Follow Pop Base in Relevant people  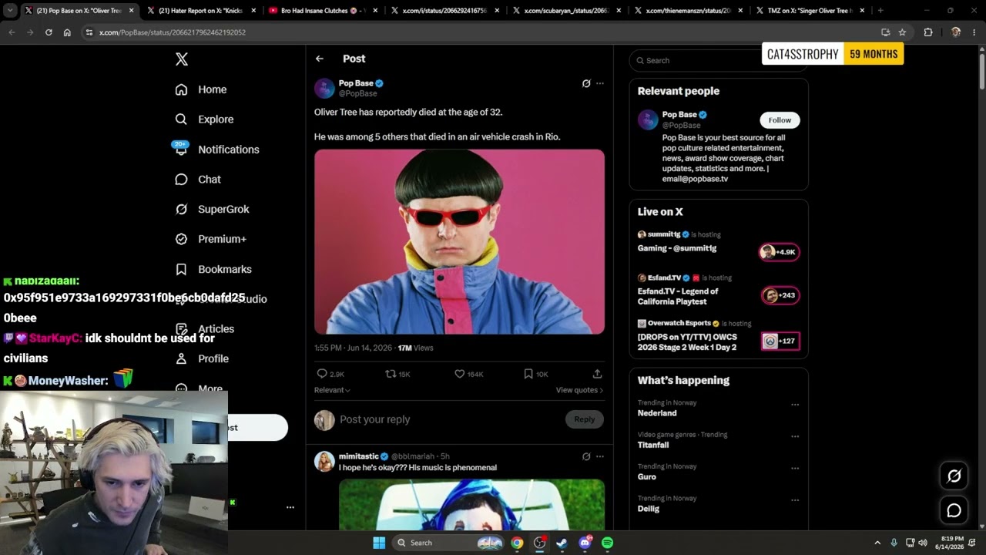click(x=780, y=120)
